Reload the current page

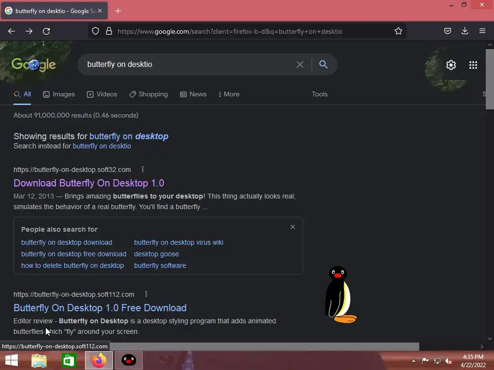[46, 31]
